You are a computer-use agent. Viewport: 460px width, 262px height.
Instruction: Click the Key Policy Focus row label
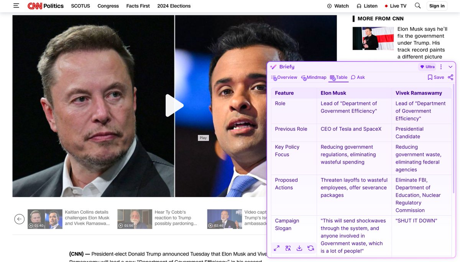pyautogui.click(x=287, y=151)
